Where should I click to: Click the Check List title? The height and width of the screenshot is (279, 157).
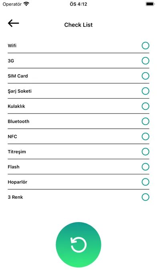point(78,25)
